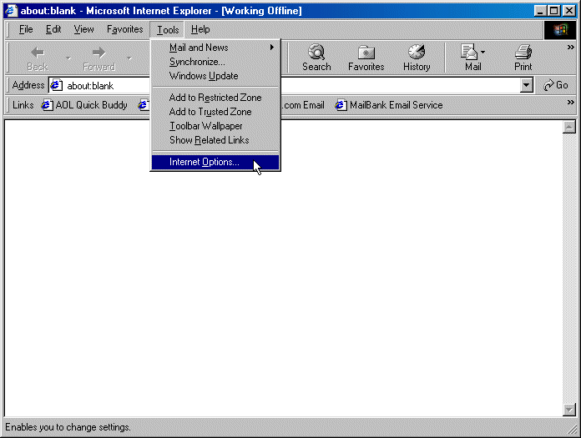Image resolution: width=581 pixels, height=438 pixels.
Task: Close the open Tools menu
Action: click(x=168, y=30)
